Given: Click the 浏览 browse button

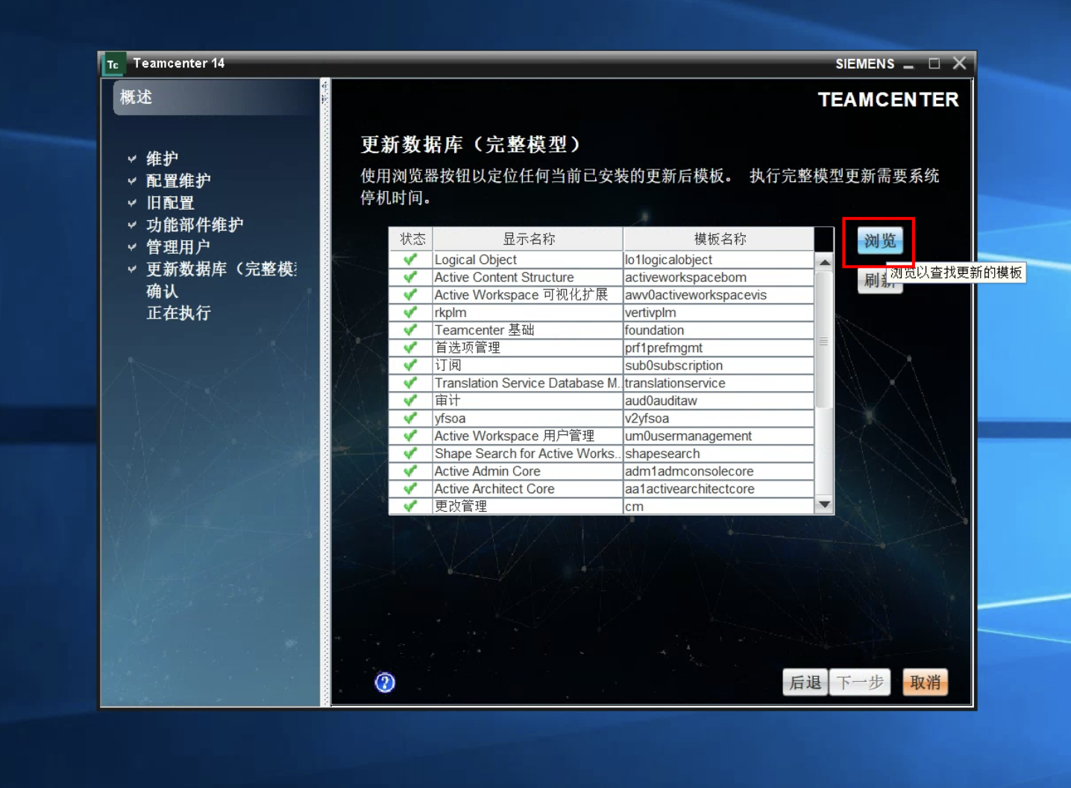Looking at the screenshot, I should pos(880,241).
